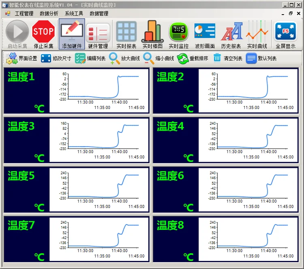
Task: Click 修改尺寸 resize tool
Action: point(56,58)
